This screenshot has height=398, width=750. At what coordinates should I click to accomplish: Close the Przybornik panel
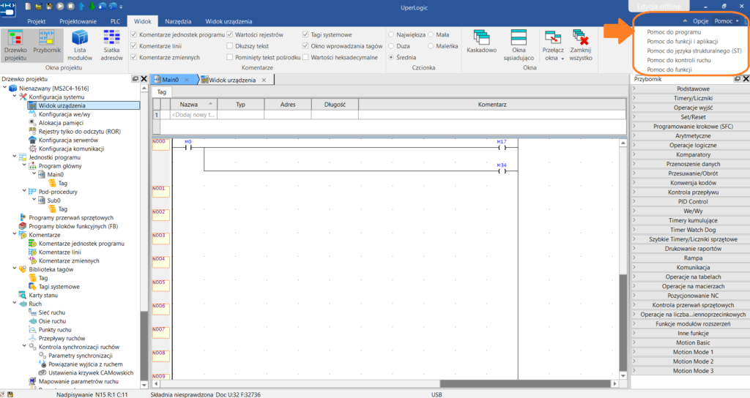746,79
